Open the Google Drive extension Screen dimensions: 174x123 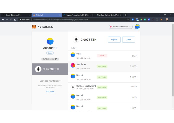141,19
